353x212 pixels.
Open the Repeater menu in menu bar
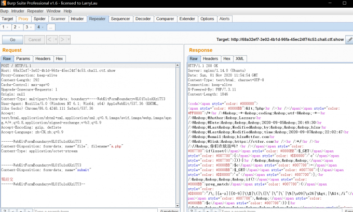[x=35, y=11]
